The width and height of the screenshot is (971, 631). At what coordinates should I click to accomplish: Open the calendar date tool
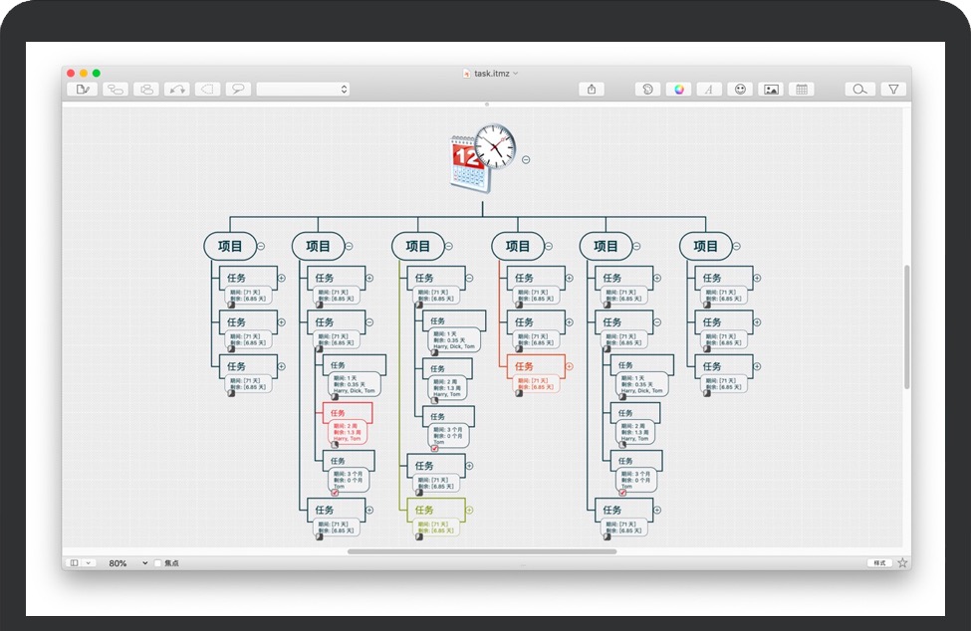click(802, 90)
